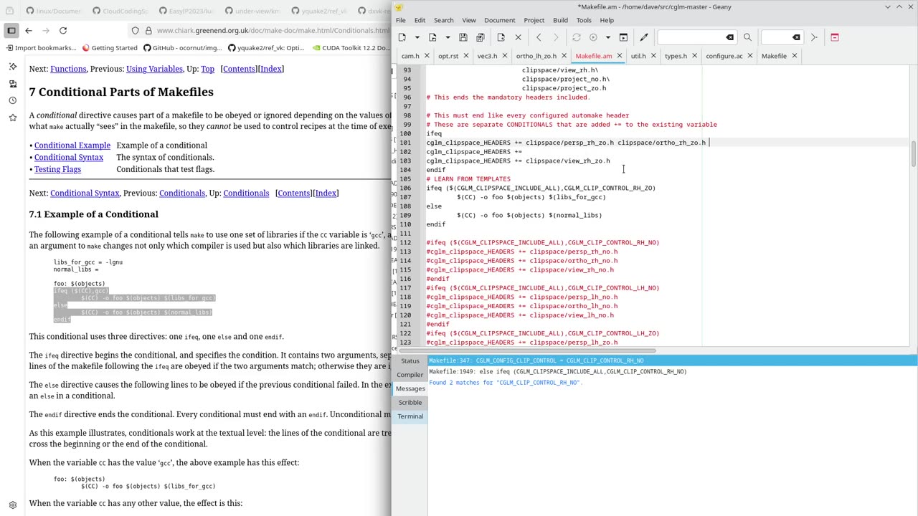Reload the Firefox page
918x516 pixels.
click(63, 31)
